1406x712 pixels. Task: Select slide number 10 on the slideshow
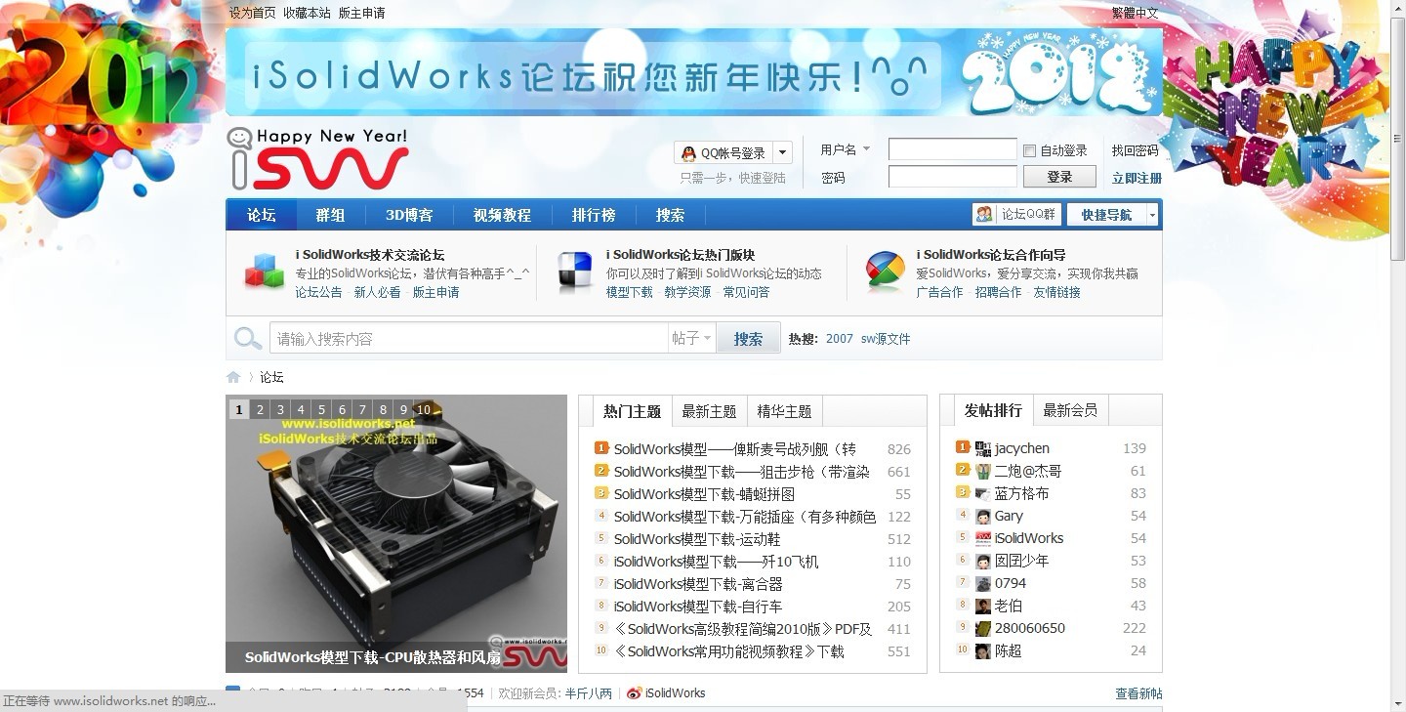tap(424, 410)
